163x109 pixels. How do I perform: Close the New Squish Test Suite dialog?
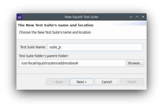143,17
